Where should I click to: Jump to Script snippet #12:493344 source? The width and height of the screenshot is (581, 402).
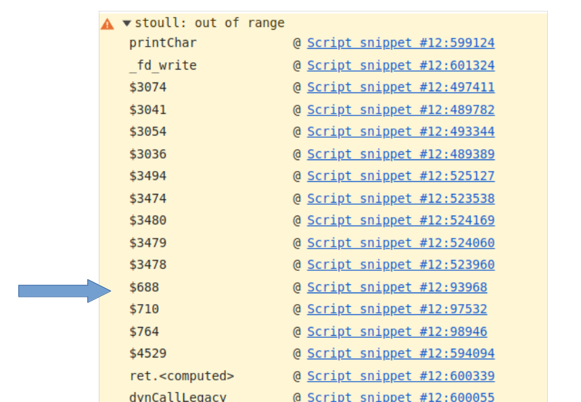coord(400,131)
